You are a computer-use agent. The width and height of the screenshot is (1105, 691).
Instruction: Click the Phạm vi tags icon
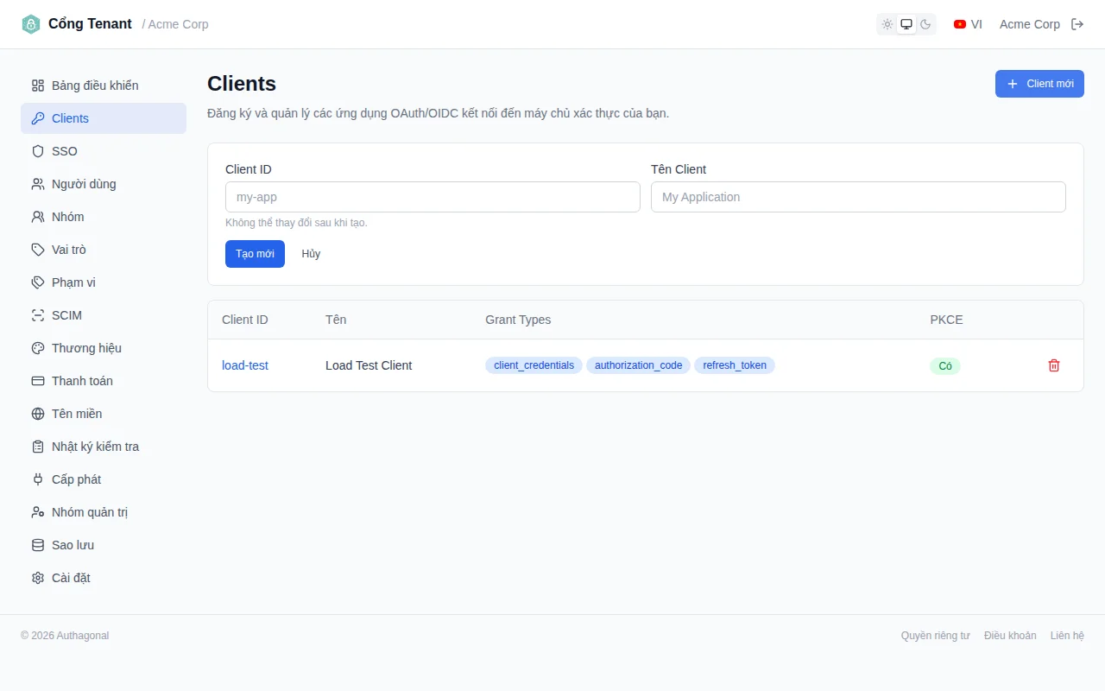tap(38, 282)
